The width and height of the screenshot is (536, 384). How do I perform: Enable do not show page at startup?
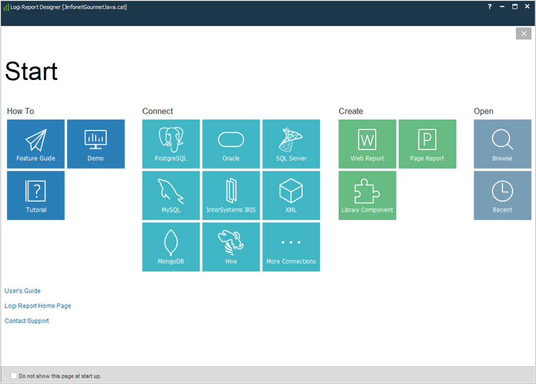(x=14, y=376)
